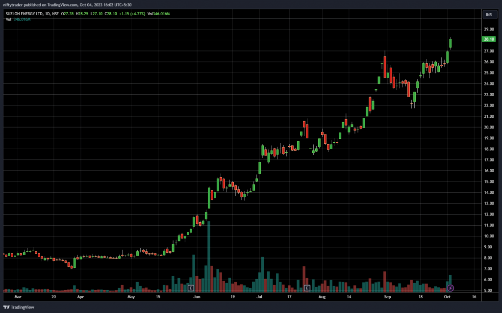Screen dimensions: 502x313
Task: Click the 16 date label after Oct
Action: click(x=474, y=297)
